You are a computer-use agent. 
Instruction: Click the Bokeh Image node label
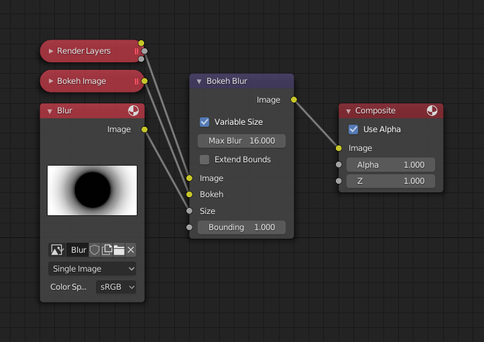coord(82,81)
